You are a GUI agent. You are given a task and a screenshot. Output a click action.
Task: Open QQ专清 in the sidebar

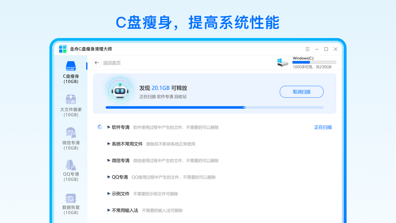point(71,166)
